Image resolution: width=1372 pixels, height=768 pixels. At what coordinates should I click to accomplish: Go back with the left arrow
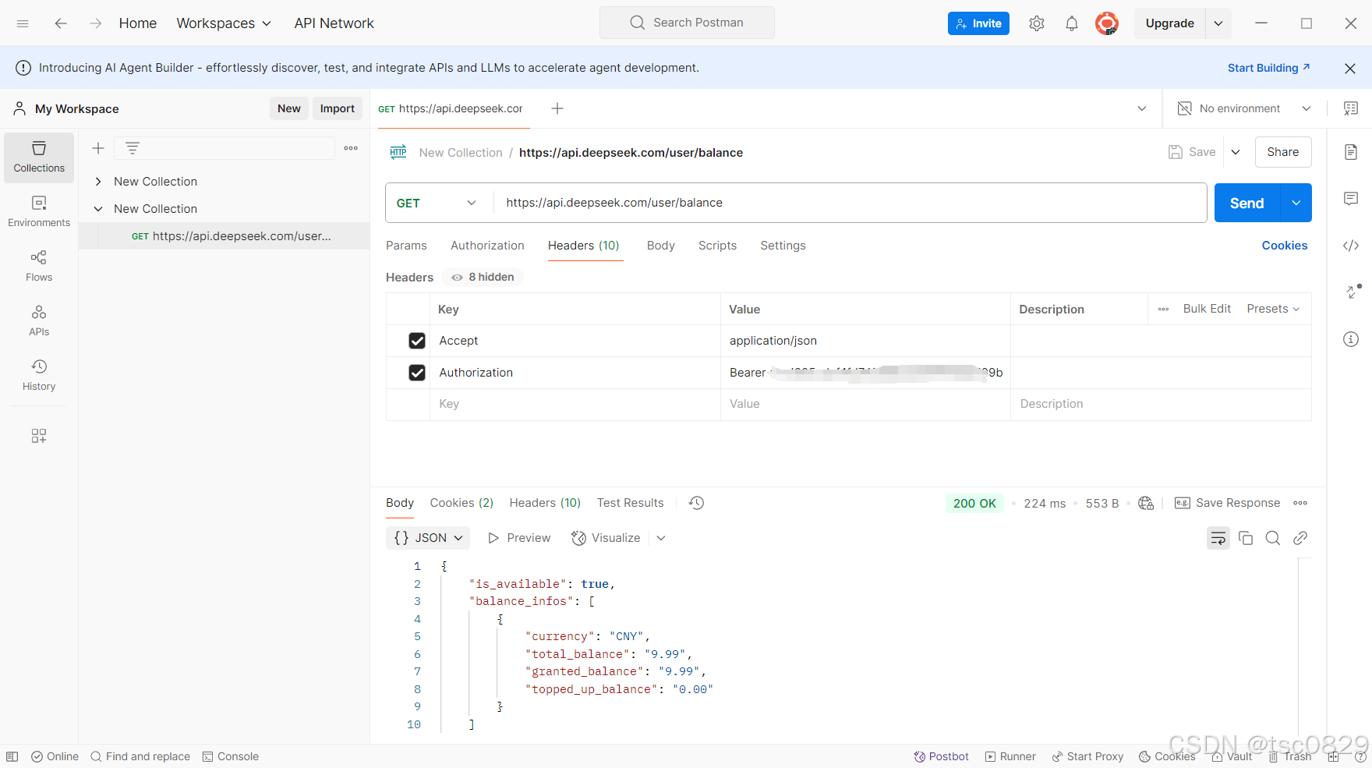pos(61,23)
